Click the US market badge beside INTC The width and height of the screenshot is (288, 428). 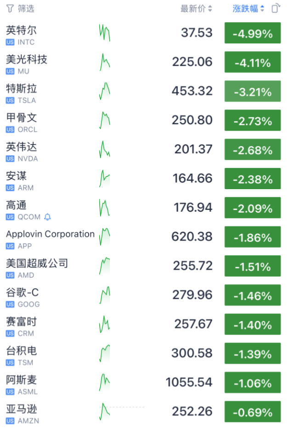(10, 42)
